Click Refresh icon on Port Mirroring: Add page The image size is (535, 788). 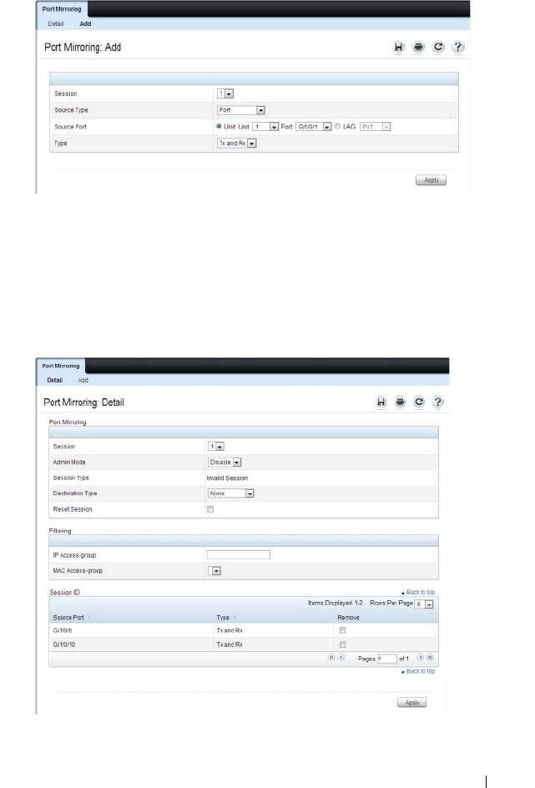point(438,48)
